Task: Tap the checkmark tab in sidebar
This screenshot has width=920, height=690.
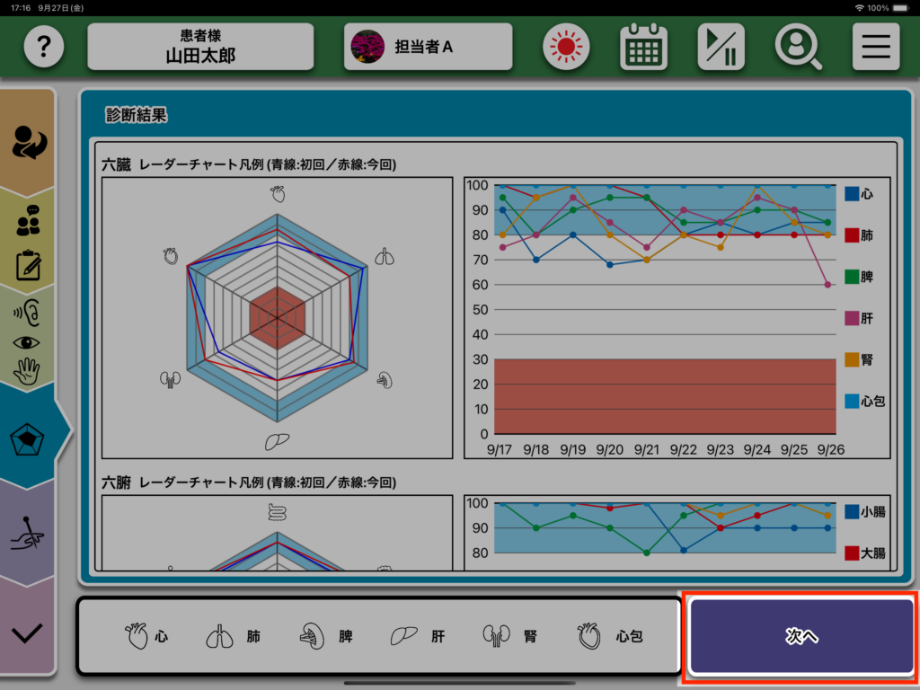Action: 29,632
